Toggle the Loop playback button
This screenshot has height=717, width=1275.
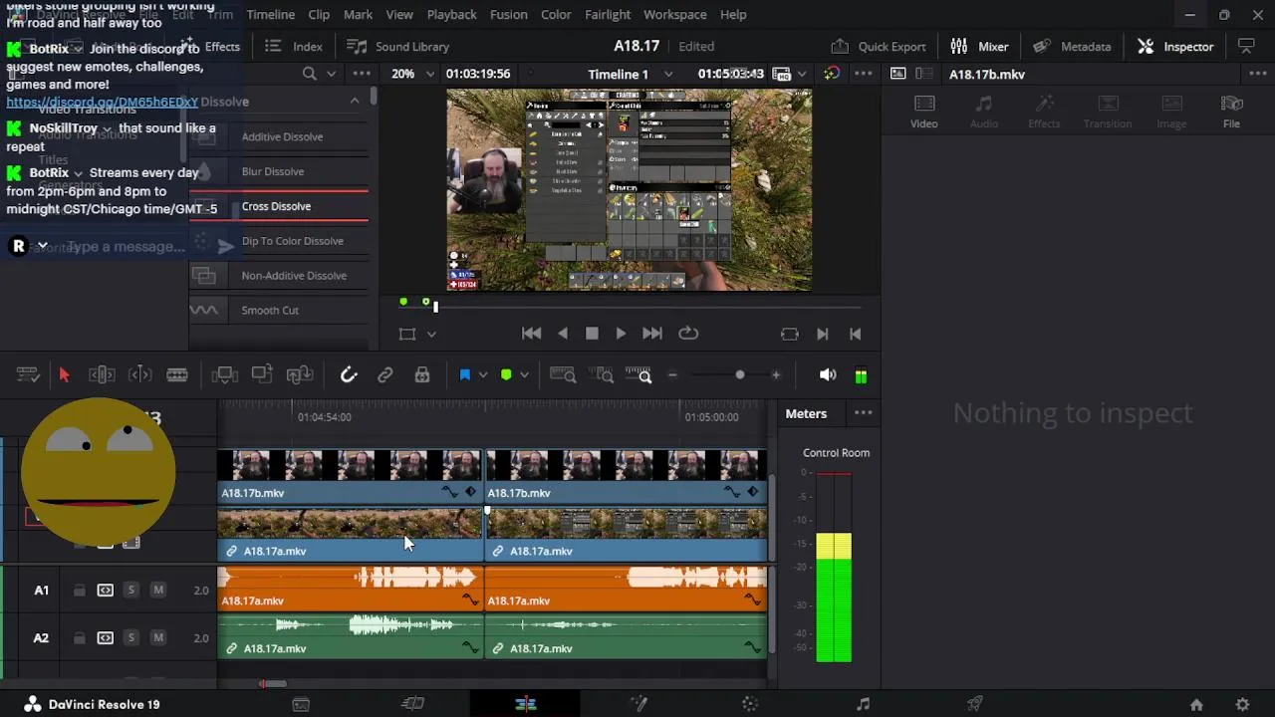point(688,334)
